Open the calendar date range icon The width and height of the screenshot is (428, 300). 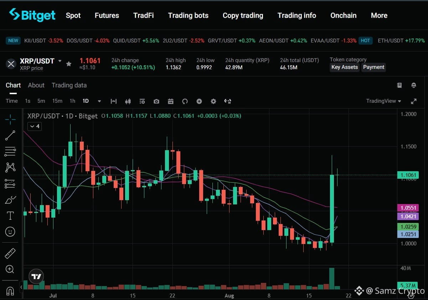pos(171,101)
